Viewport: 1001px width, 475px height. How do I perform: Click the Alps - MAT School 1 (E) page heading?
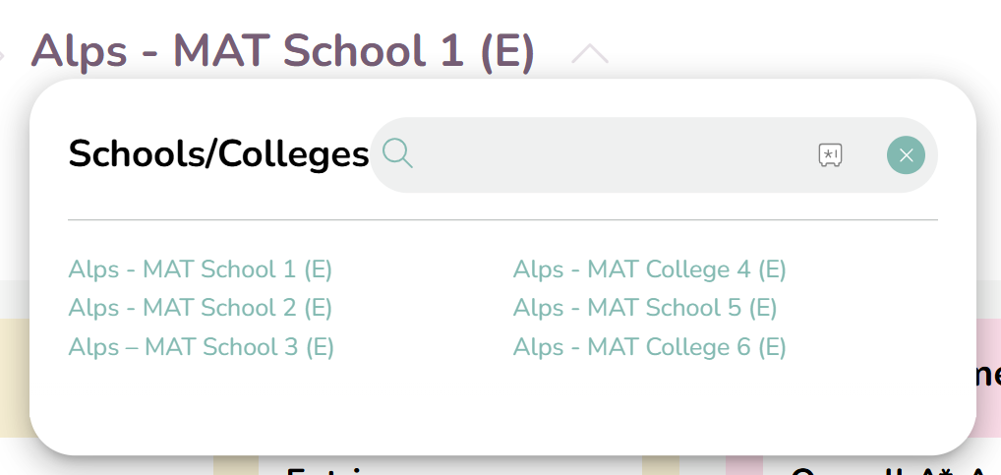[x=282, y=51]
